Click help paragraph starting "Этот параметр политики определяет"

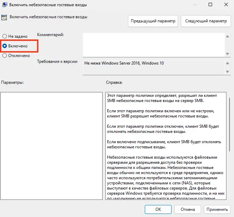pos(162,98)
